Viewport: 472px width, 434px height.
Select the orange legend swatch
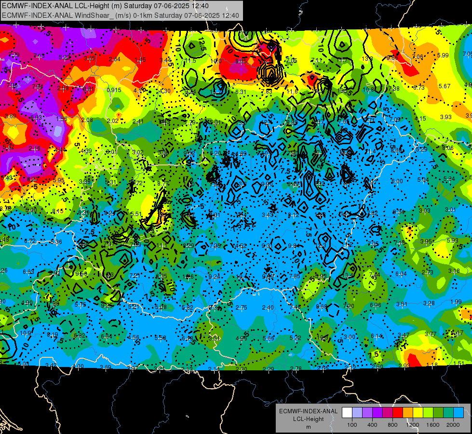tap(408, 413)
